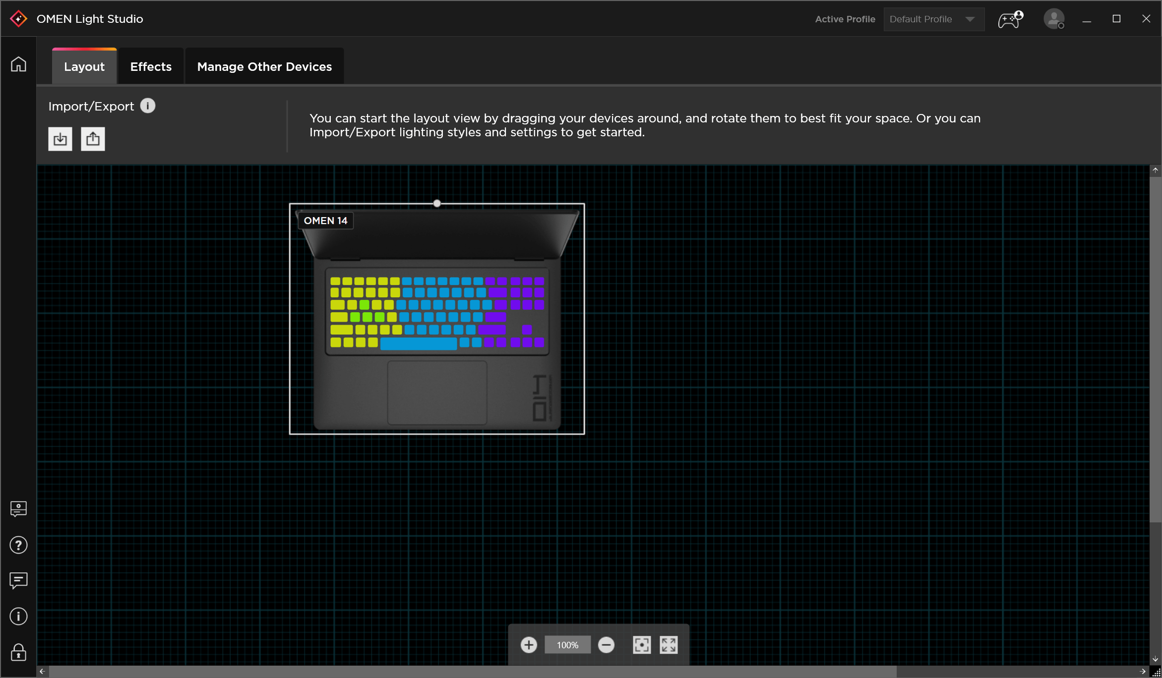Click the sidebar monitor message icon
The image size is (1162, 678).
point(18,509)
